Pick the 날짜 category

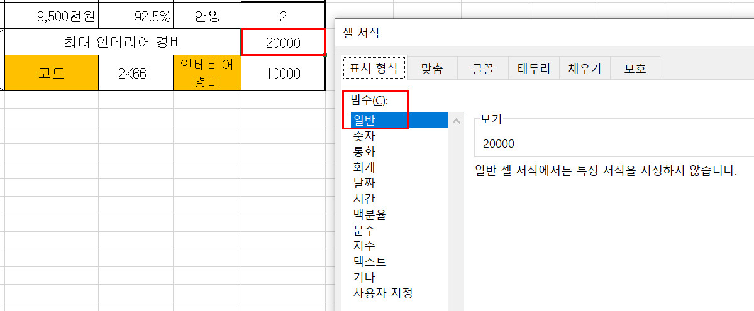tap(399, 183)
